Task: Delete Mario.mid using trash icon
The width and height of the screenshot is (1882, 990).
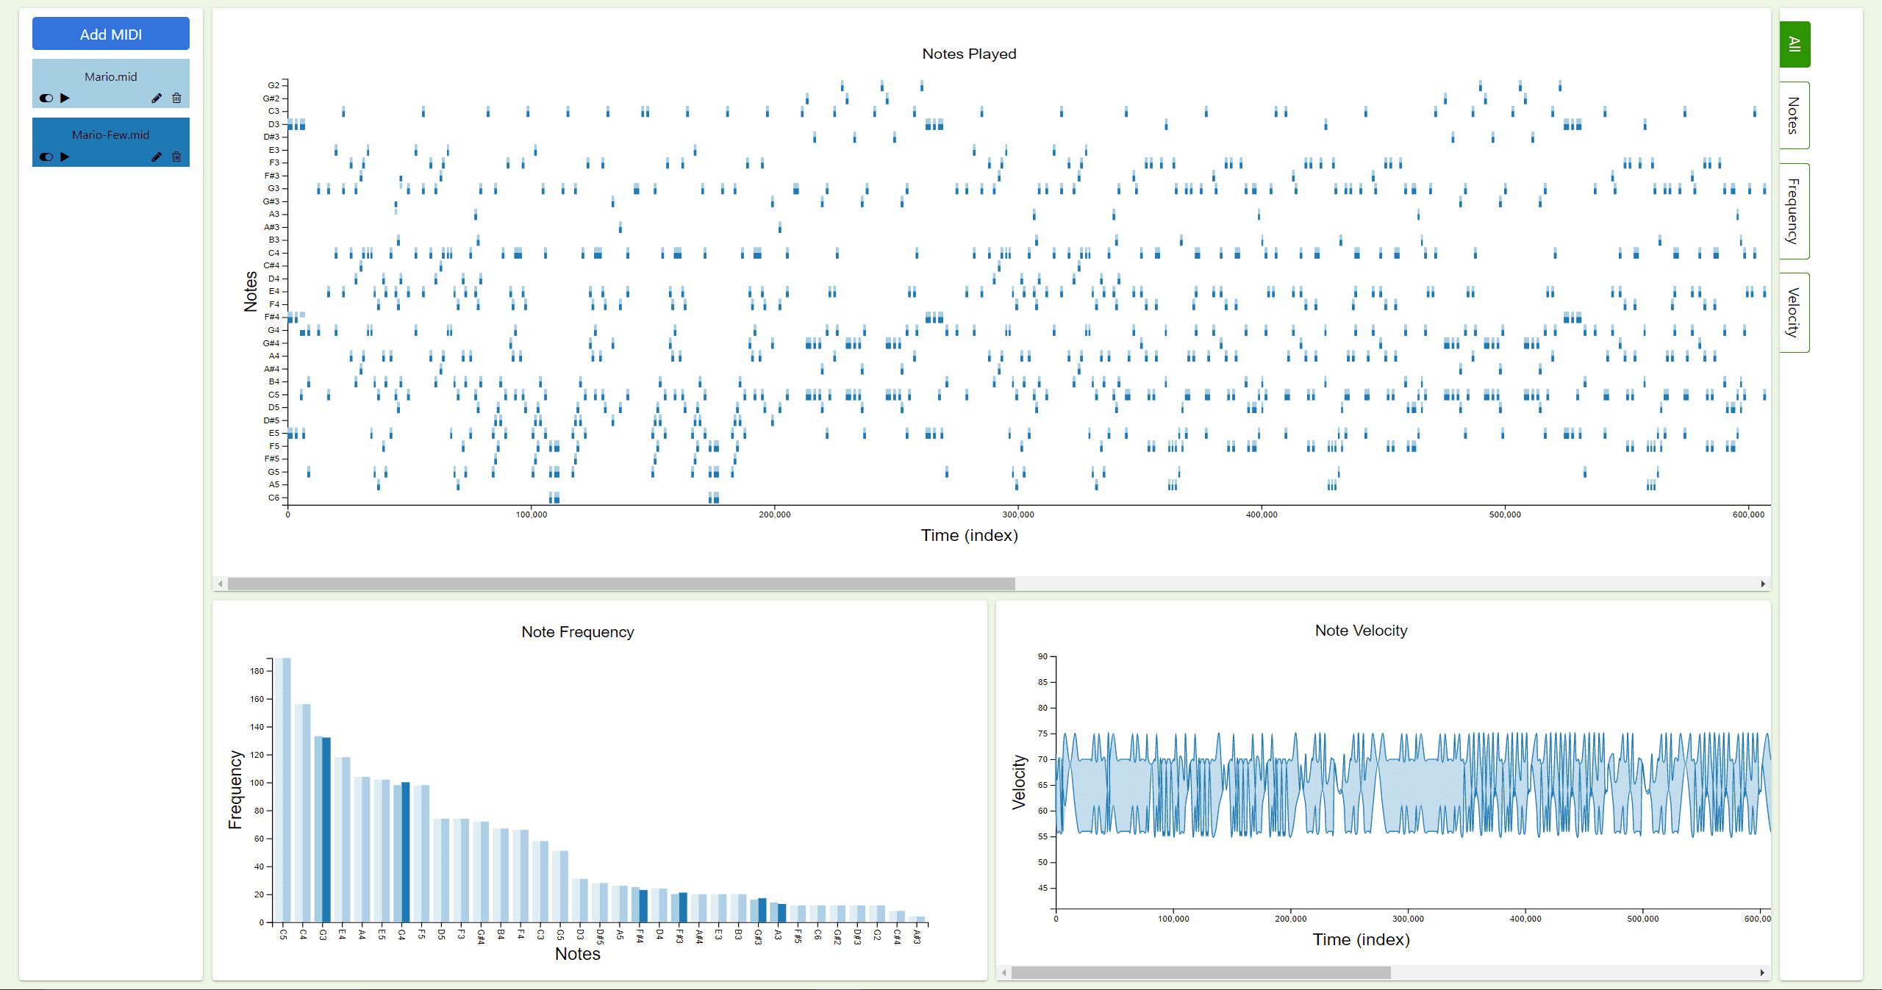Action: pos(176,98)
